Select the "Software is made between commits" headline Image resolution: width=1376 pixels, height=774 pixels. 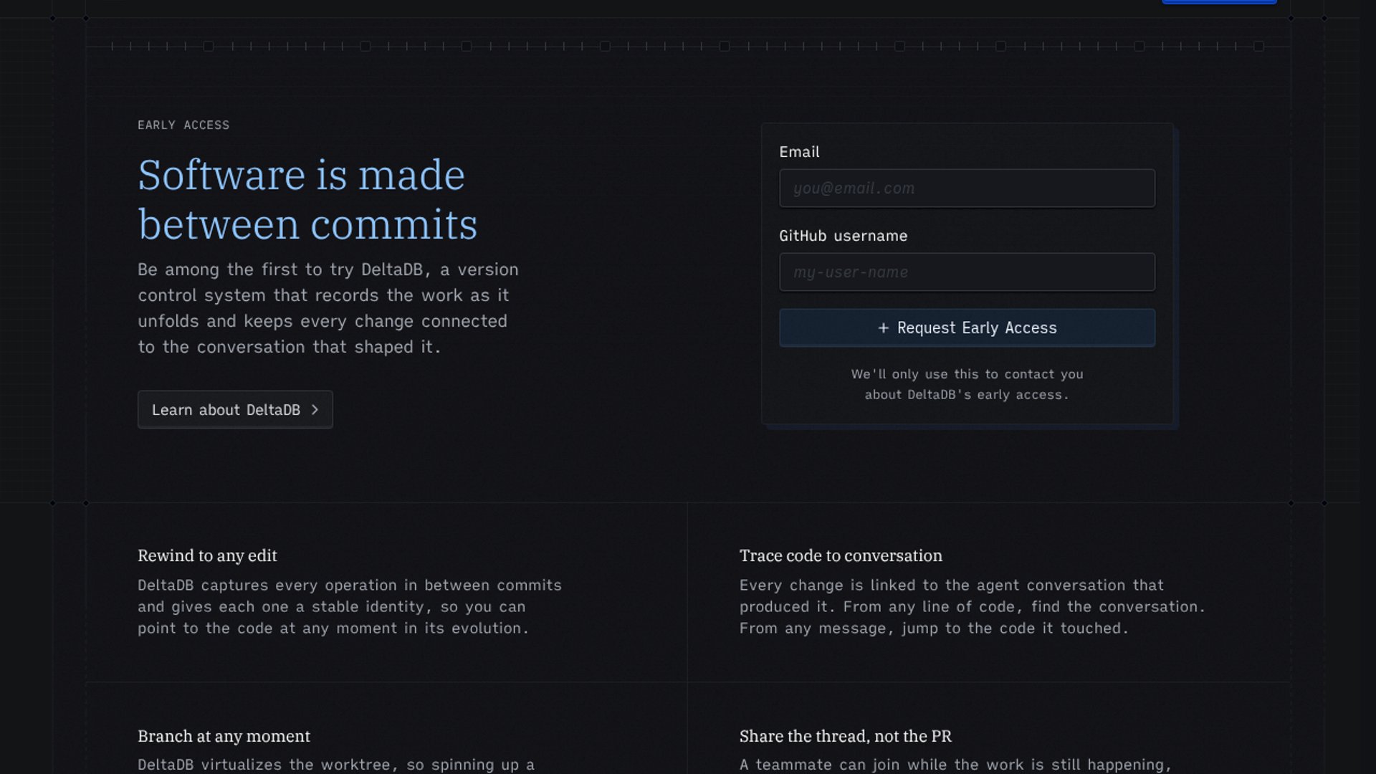pyautogui.click(x=308, y=199)
